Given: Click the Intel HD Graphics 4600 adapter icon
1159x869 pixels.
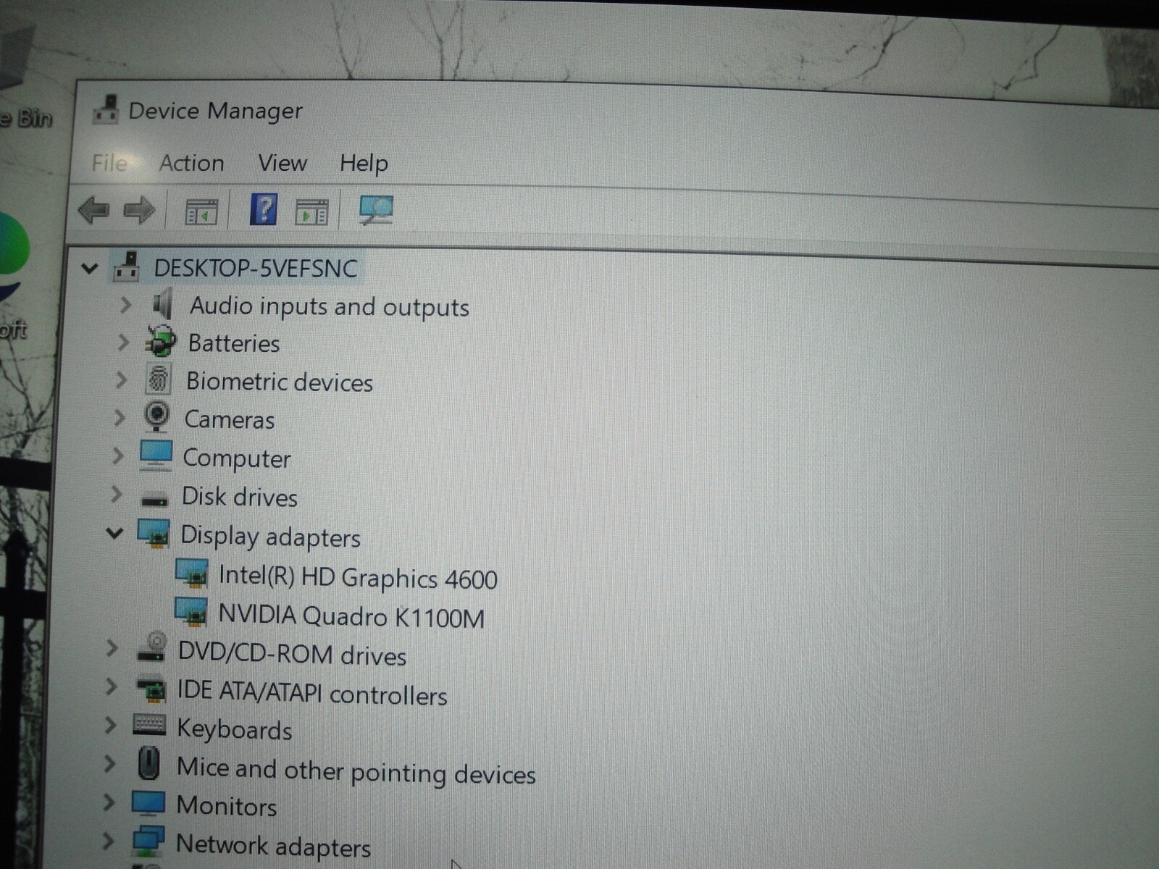Looking at the screenshot, I should click(192, 574).
